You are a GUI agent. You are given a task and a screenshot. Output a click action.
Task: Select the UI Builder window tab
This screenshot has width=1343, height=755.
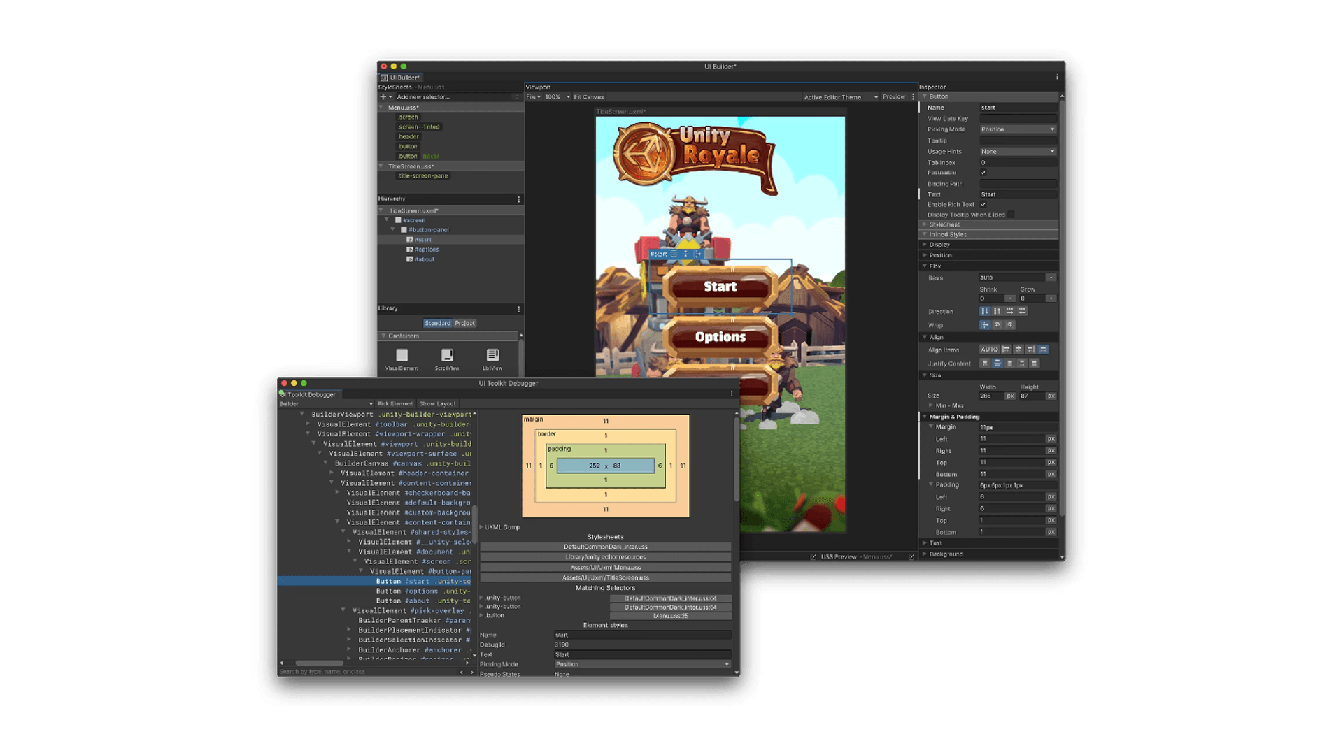400,78
